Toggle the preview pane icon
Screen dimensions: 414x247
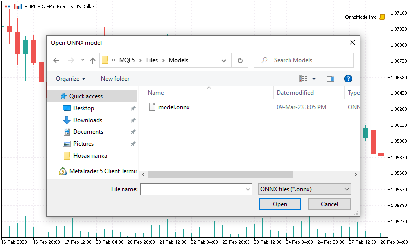331,79
